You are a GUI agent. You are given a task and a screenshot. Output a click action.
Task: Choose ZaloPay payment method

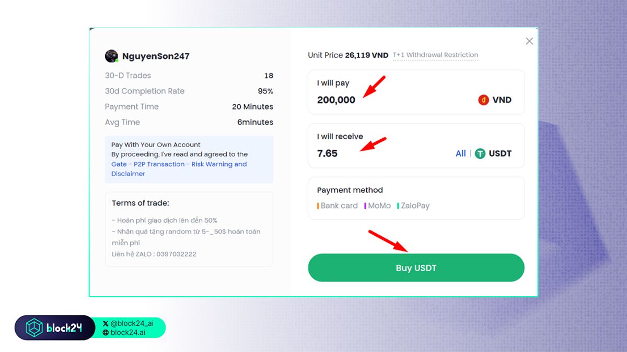(x=413, y=206)
